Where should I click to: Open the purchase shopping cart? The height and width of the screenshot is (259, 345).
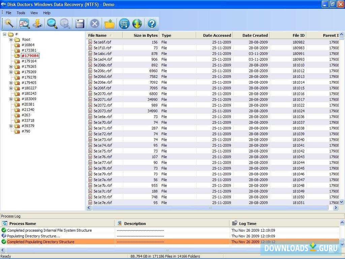(124, 24)
